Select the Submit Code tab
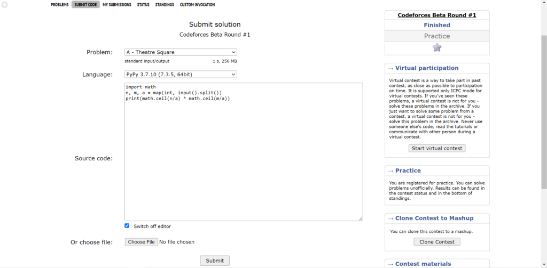 tap(85, 5)
